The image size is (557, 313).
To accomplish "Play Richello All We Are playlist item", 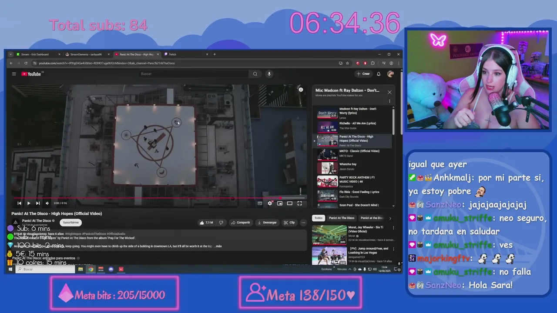I will point(353,126).
